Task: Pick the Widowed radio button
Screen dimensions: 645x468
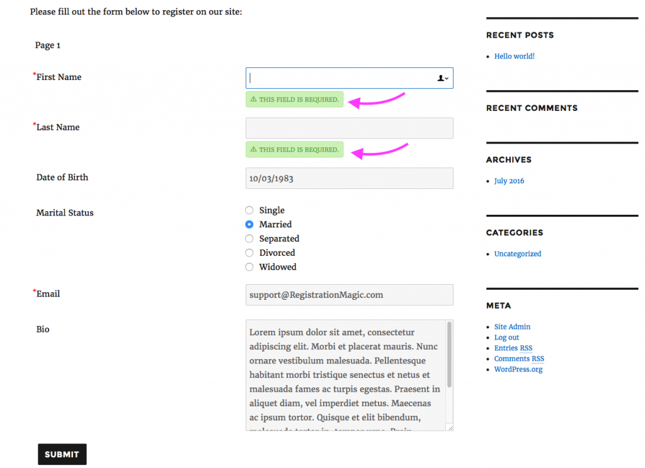Action: [249, 267]
